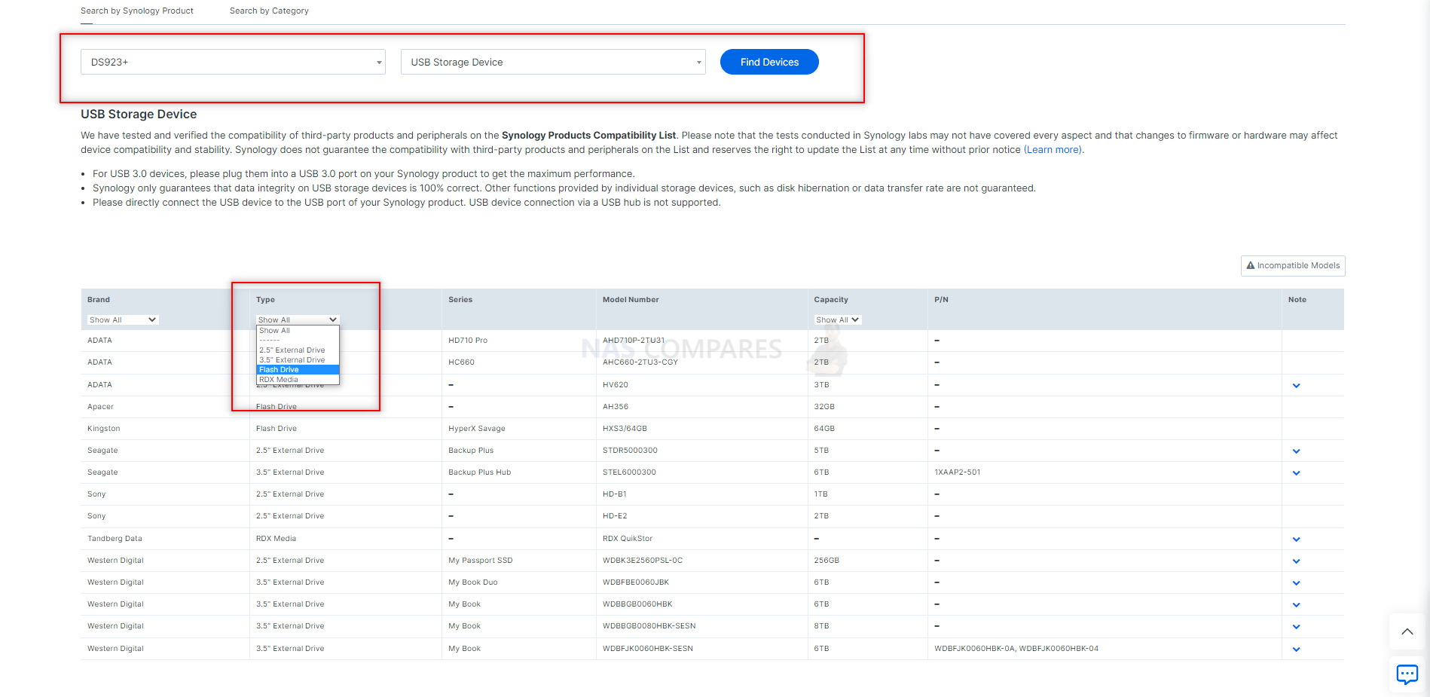
Task: Switch to Search by Synology Product tab
Action: click(x=137, y=11)
